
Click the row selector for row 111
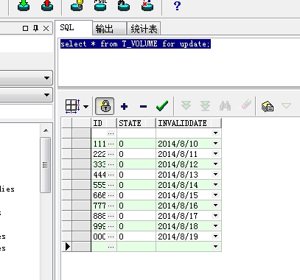[67, 144]
